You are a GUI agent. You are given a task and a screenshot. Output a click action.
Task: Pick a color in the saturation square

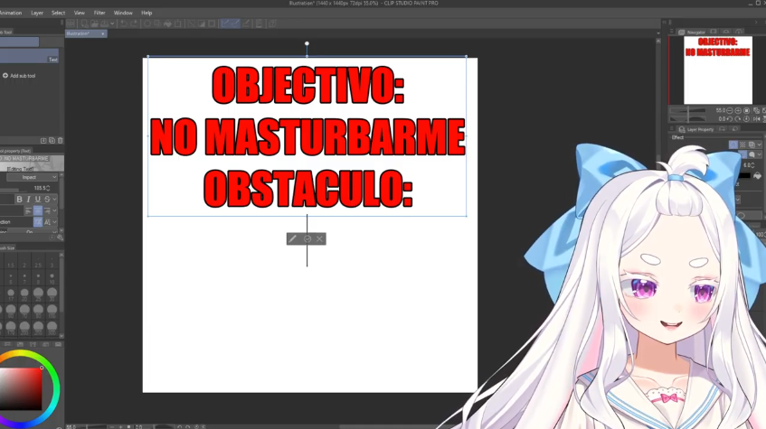pos(21,389)
